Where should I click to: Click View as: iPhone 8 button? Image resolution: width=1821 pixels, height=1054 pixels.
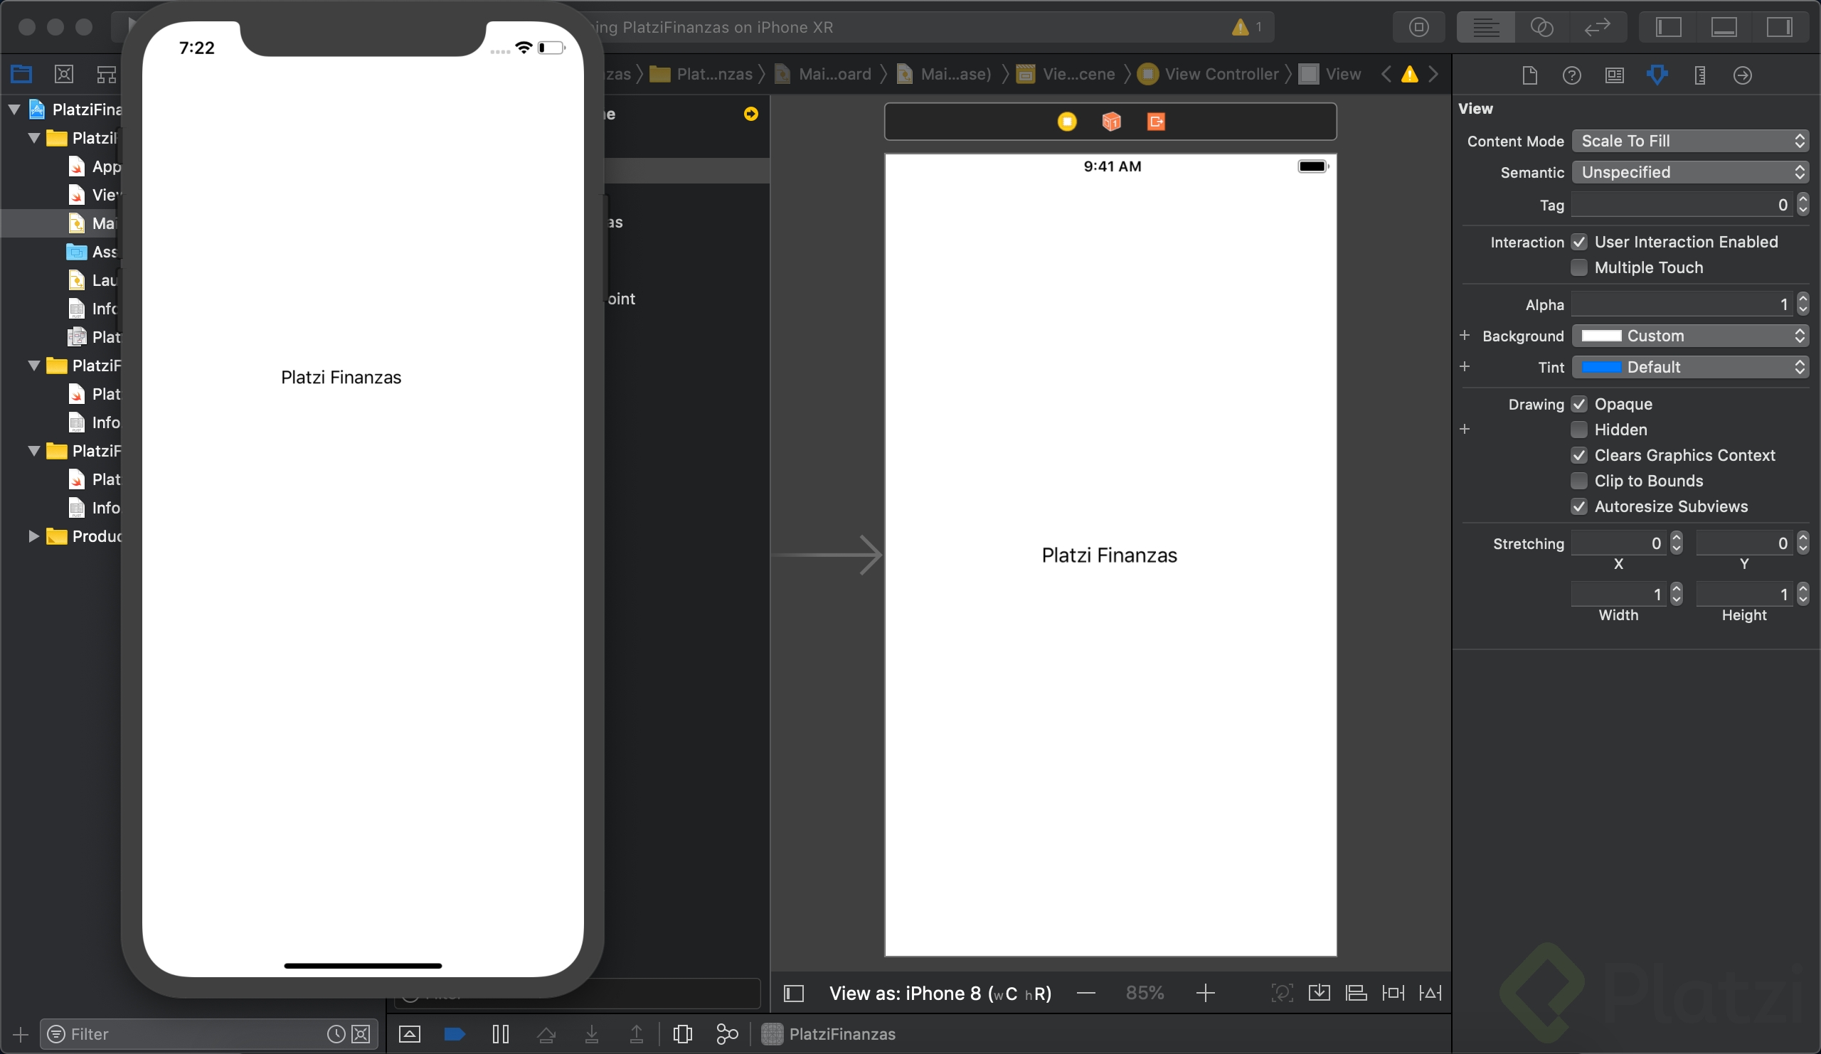[940, 994]
